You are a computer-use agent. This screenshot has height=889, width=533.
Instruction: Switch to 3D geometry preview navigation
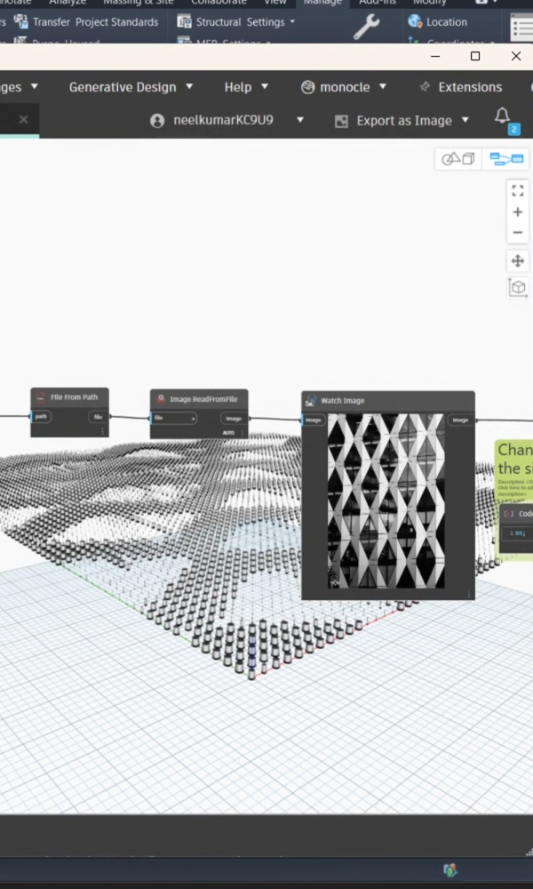coord(457,159)
